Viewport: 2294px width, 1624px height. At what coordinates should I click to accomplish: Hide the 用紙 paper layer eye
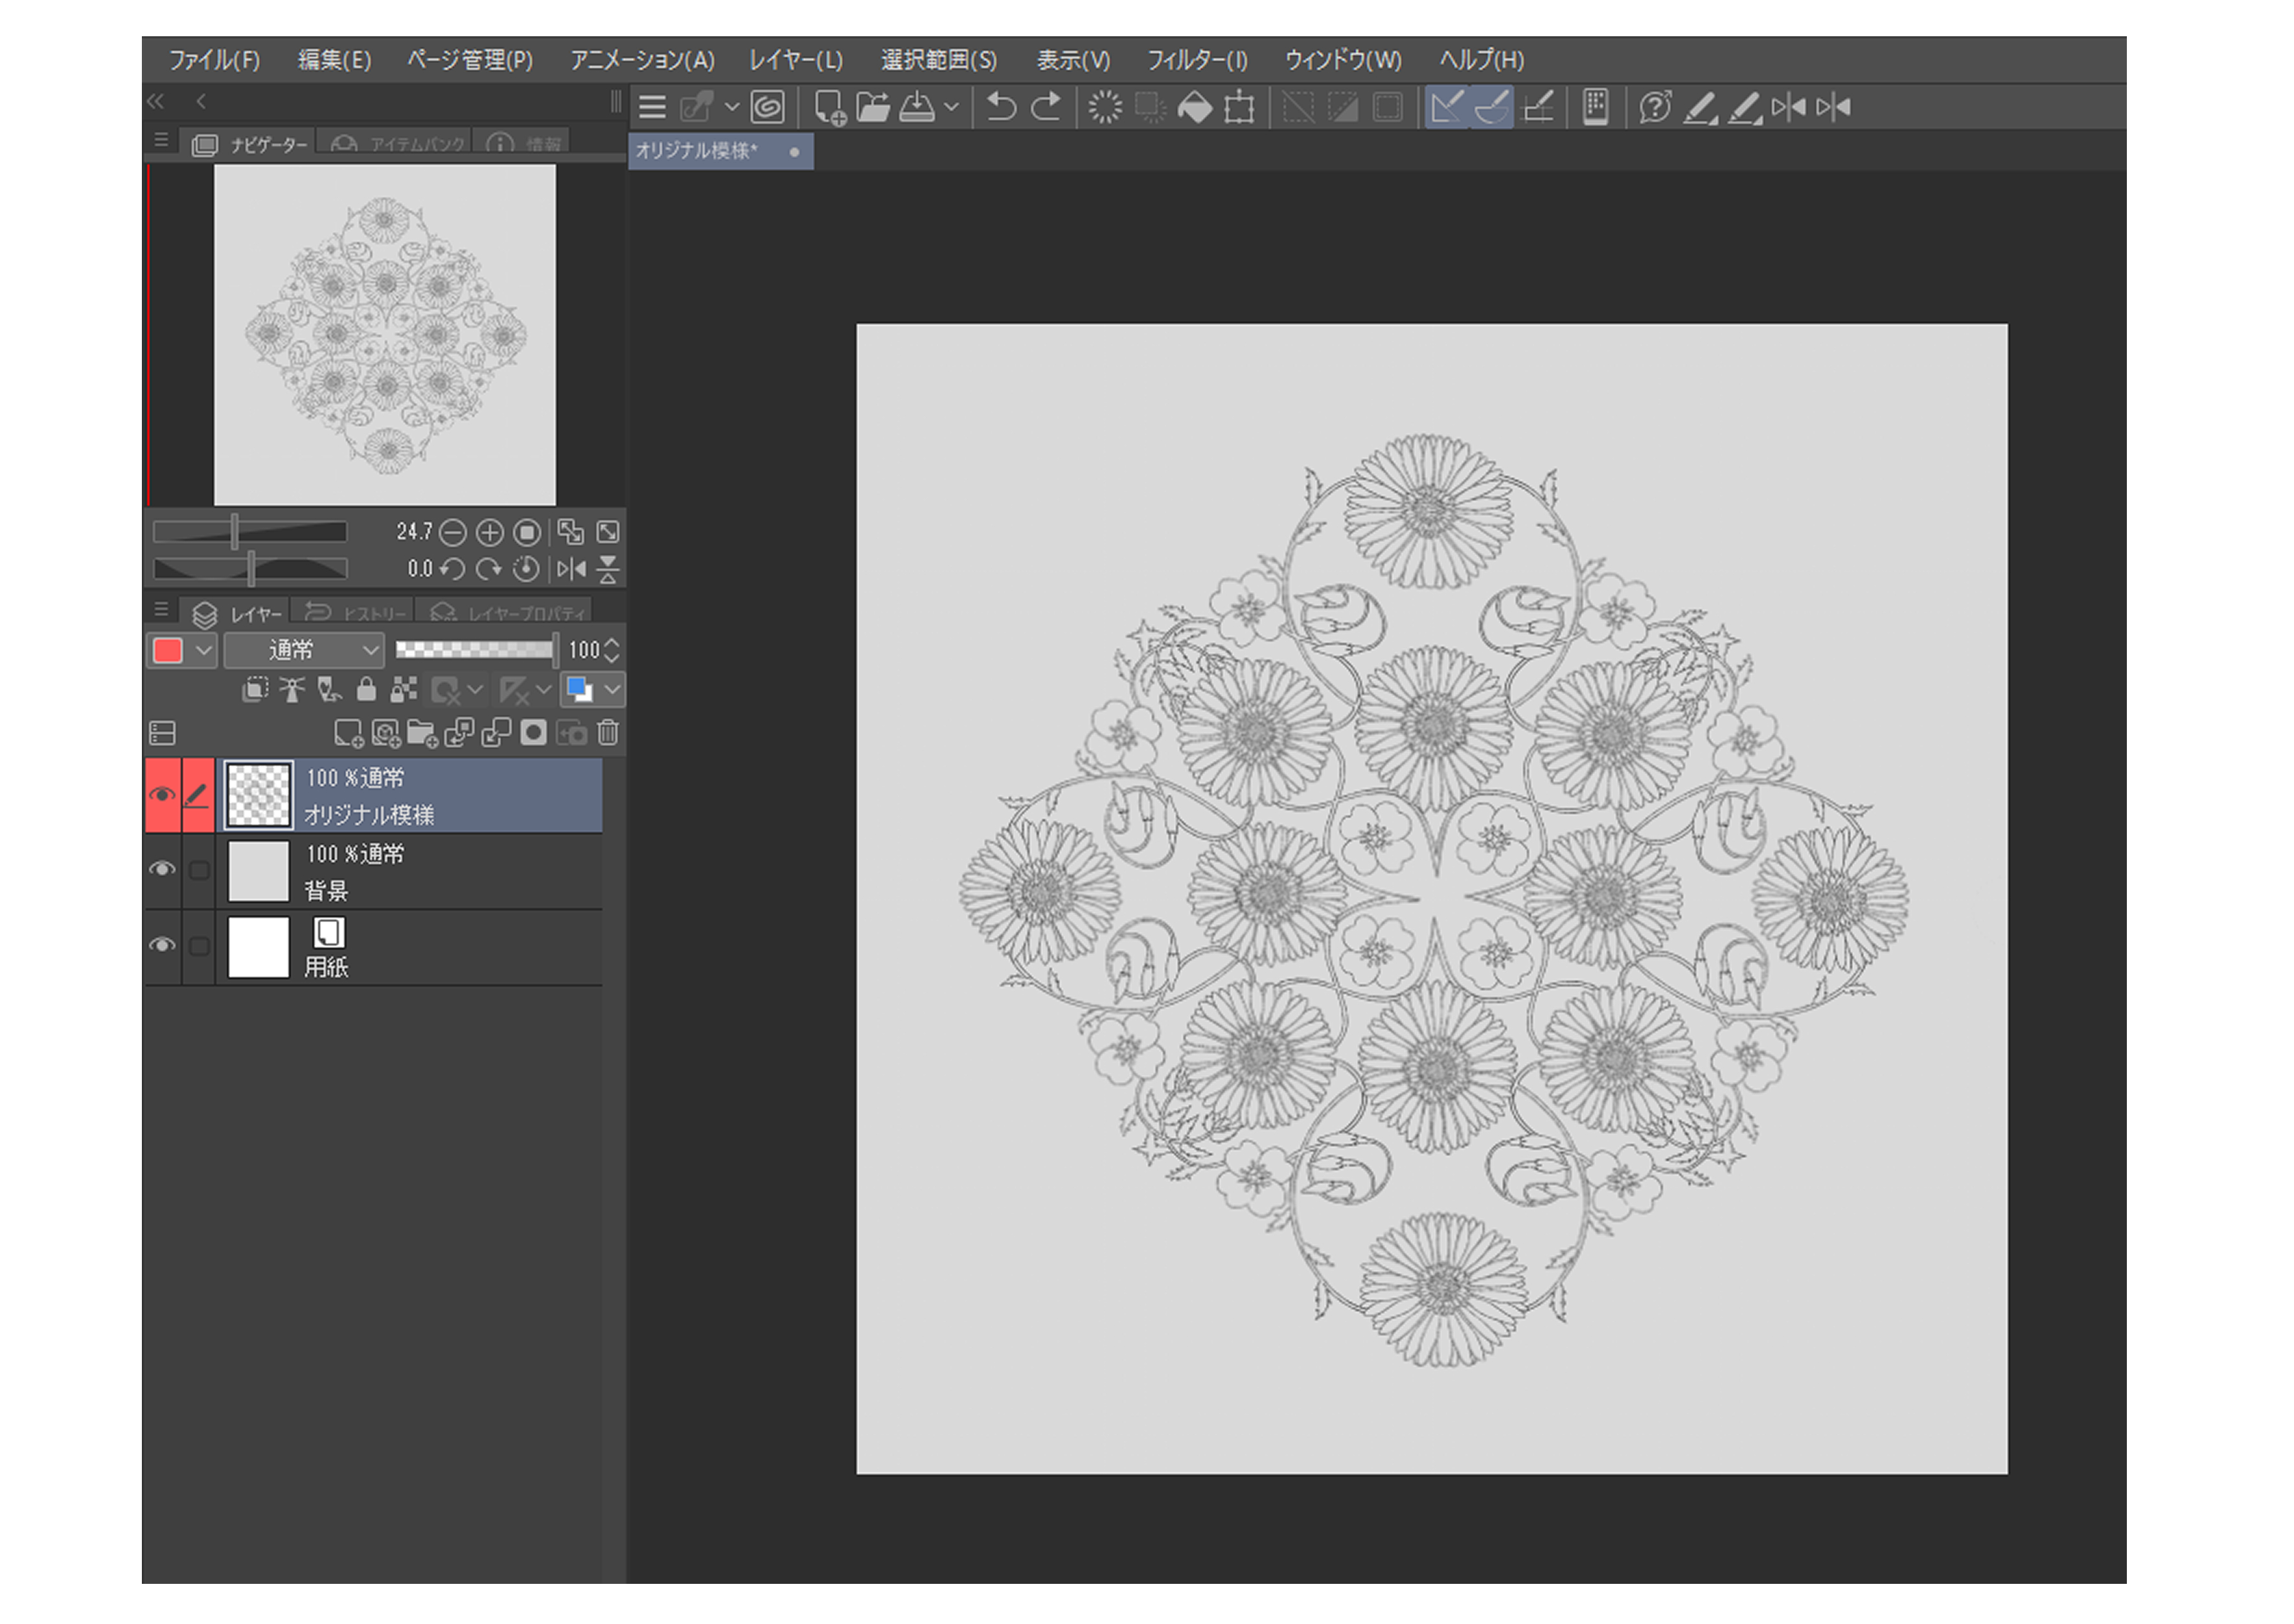[162, 945]
